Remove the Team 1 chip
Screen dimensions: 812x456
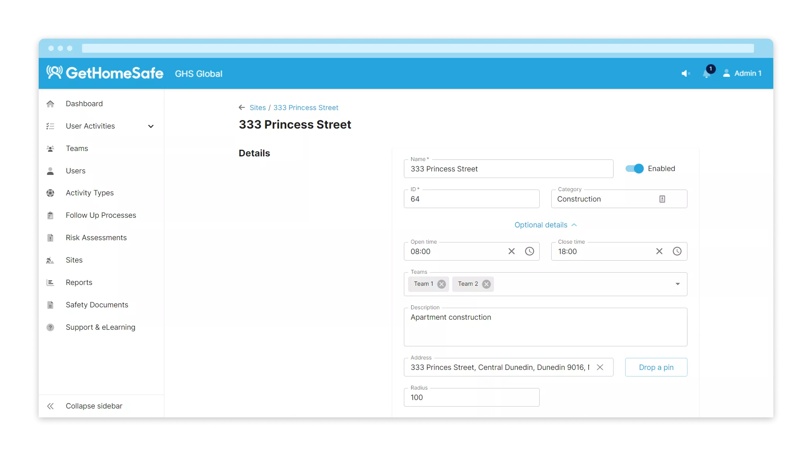tap(441, 284)
